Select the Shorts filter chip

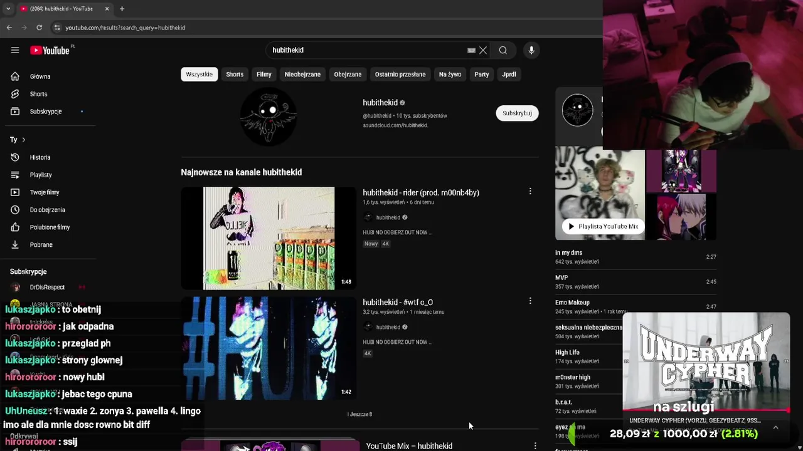click(x=235, y=75)
